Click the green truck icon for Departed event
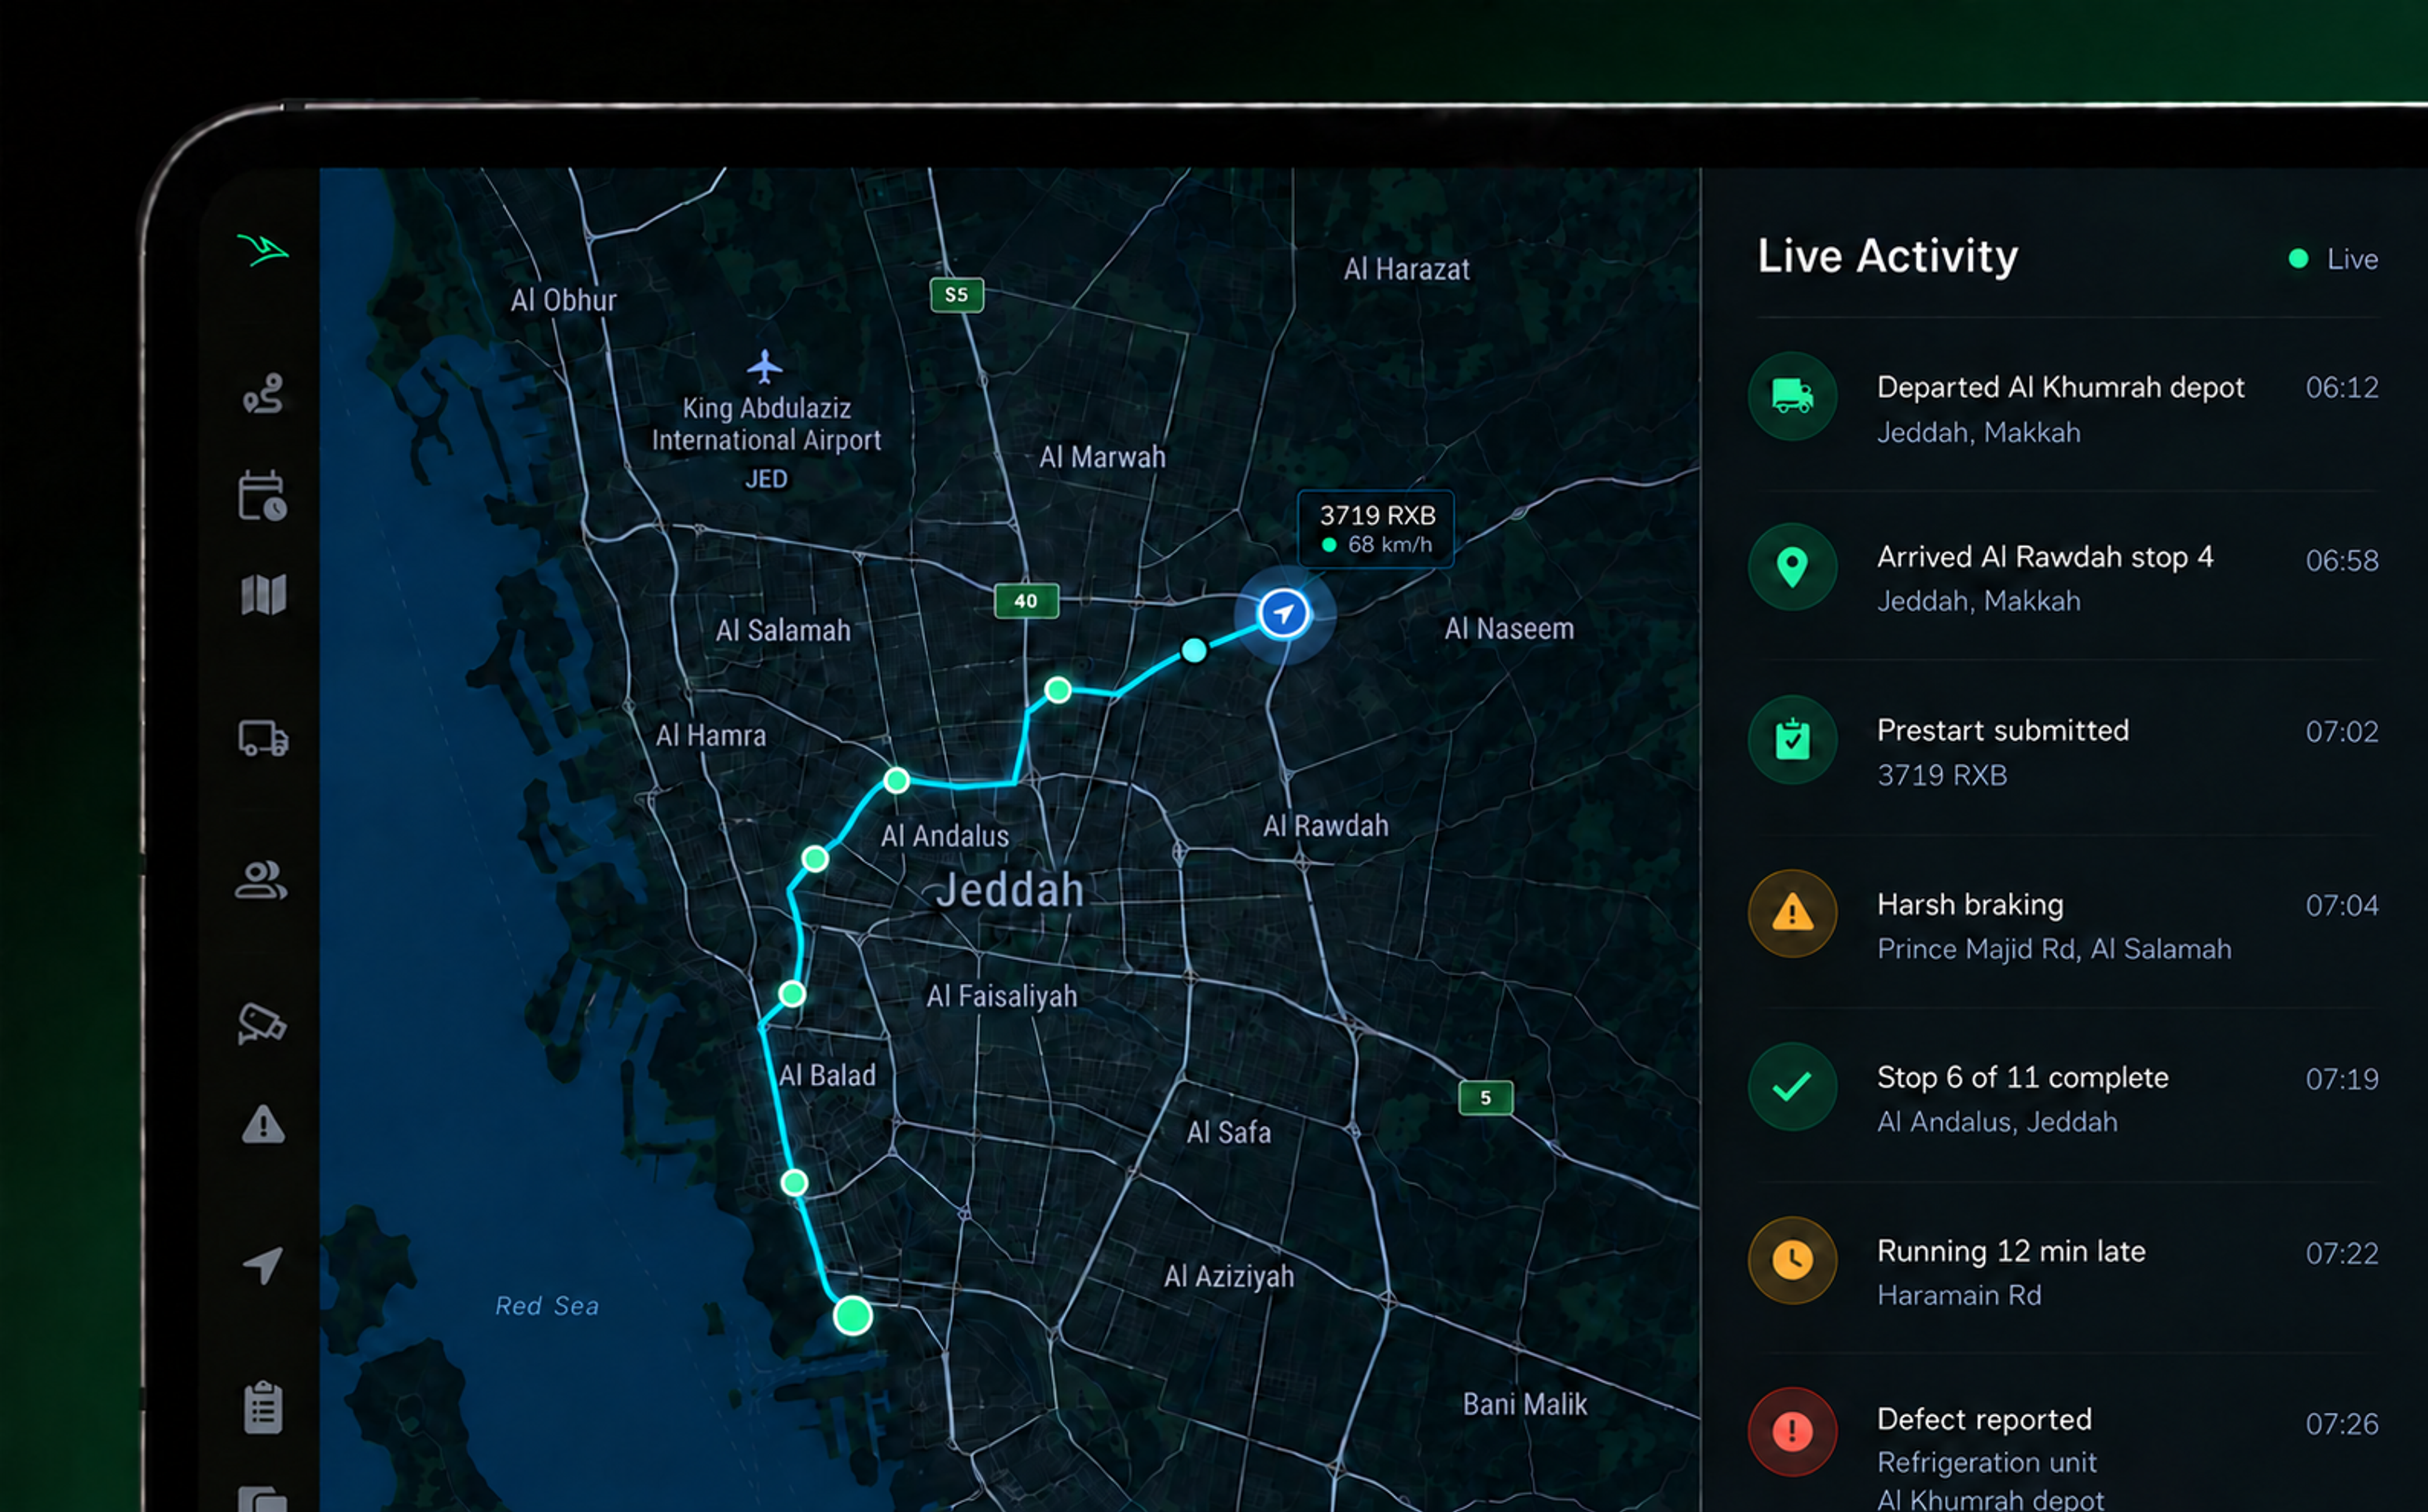Viewport: 2428px width, 1512px height. (x=1792, y=396)
